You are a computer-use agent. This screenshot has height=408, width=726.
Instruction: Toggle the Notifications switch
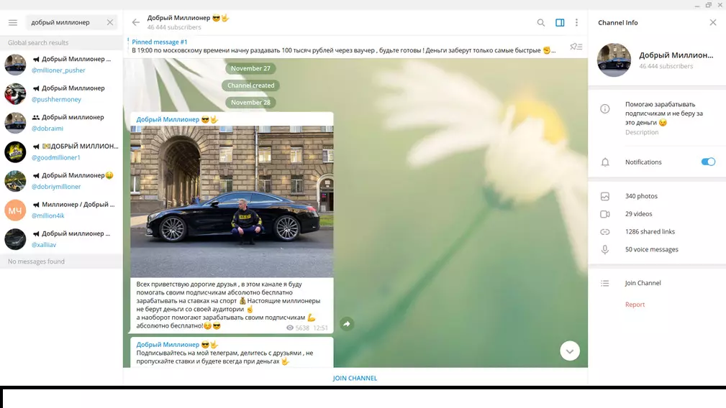(708, 162)
